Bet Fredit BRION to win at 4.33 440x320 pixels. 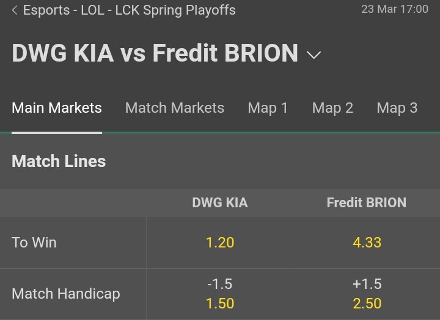(x=367, y=243)
